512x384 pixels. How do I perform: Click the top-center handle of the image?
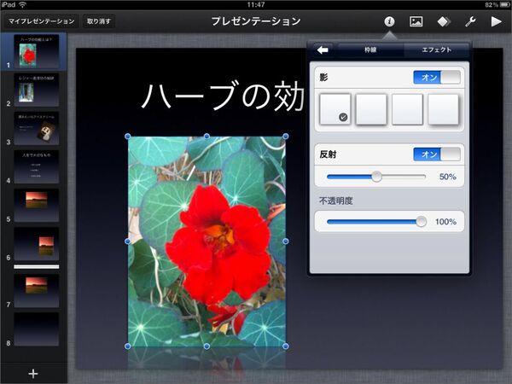coord(207,137)
